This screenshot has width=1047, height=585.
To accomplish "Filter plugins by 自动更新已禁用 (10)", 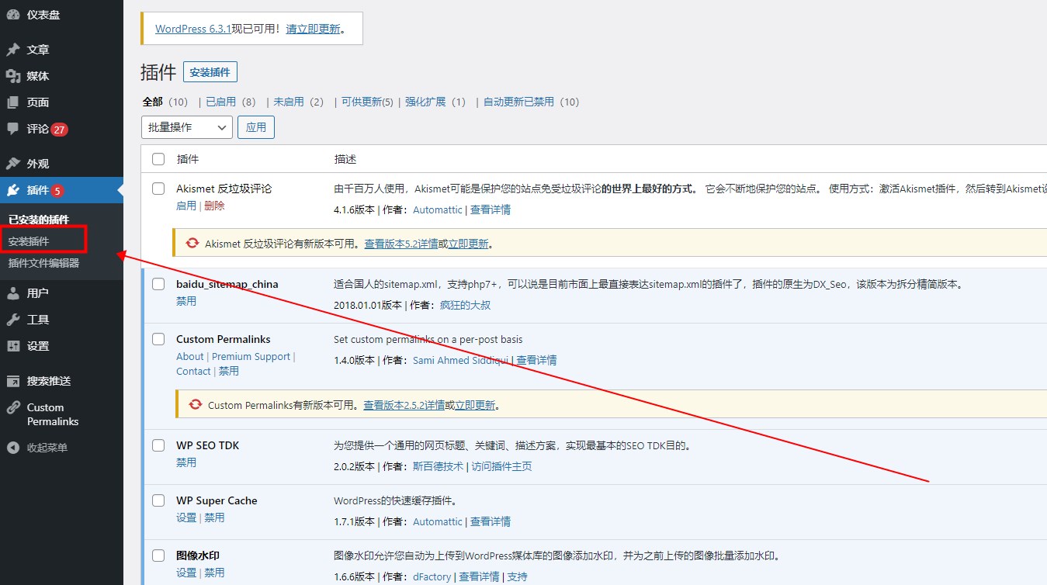I will pyautogui.click(x=532, y=102).
